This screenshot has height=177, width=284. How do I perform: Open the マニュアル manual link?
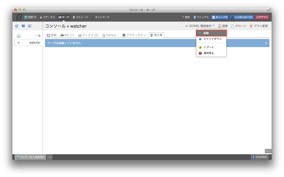click(201, 17)
